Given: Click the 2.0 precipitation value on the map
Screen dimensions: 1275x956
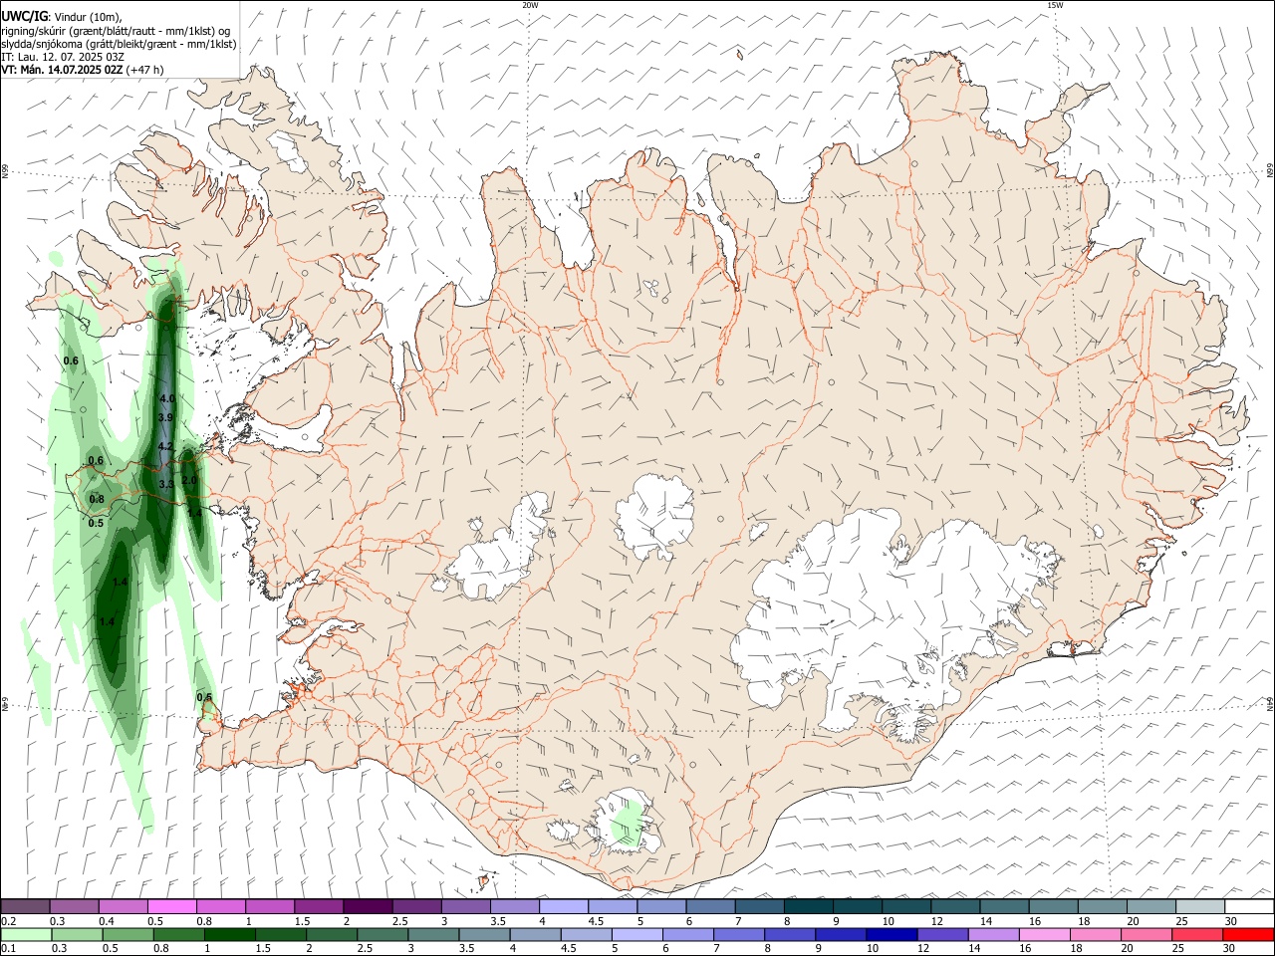Looking at the screenshot, I should 189,480.
